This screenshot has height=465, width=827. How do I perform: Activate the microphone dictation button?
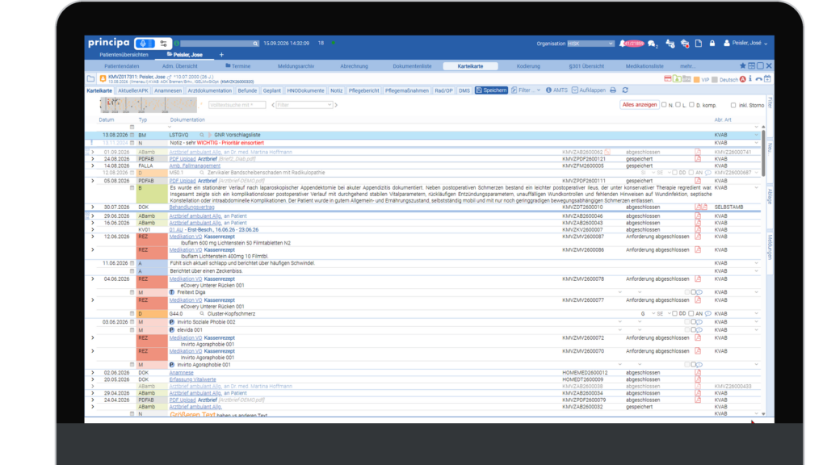pos(145,44)
